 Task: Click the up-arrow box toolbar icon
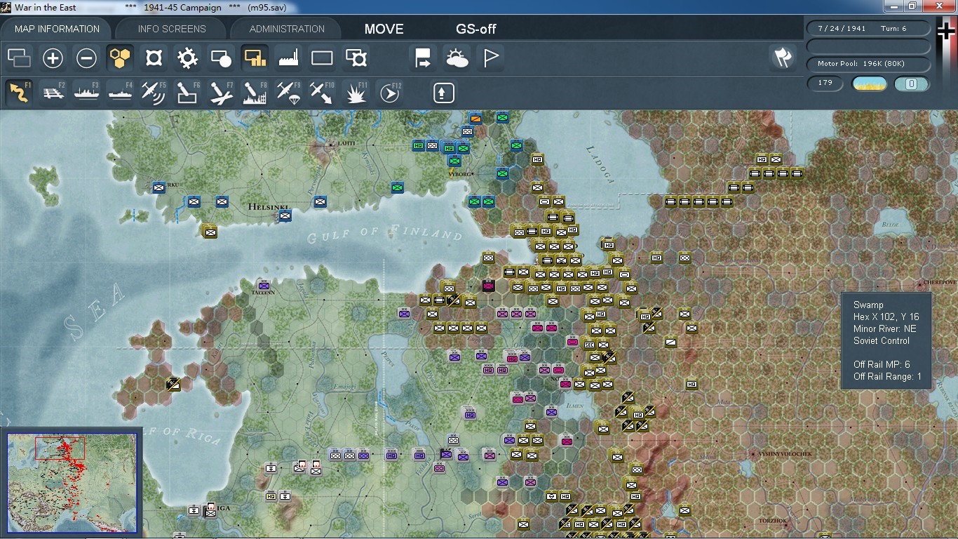(x=443, y=93)
